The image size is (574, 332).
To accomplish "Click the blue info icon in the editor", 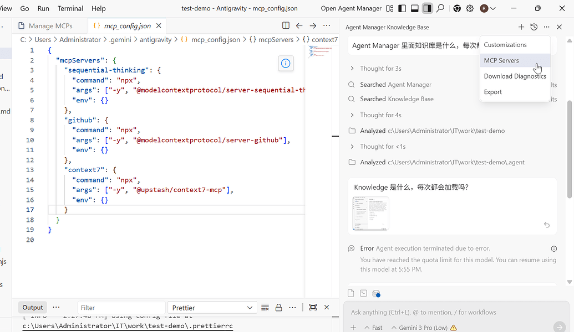I will coord(286,64).
